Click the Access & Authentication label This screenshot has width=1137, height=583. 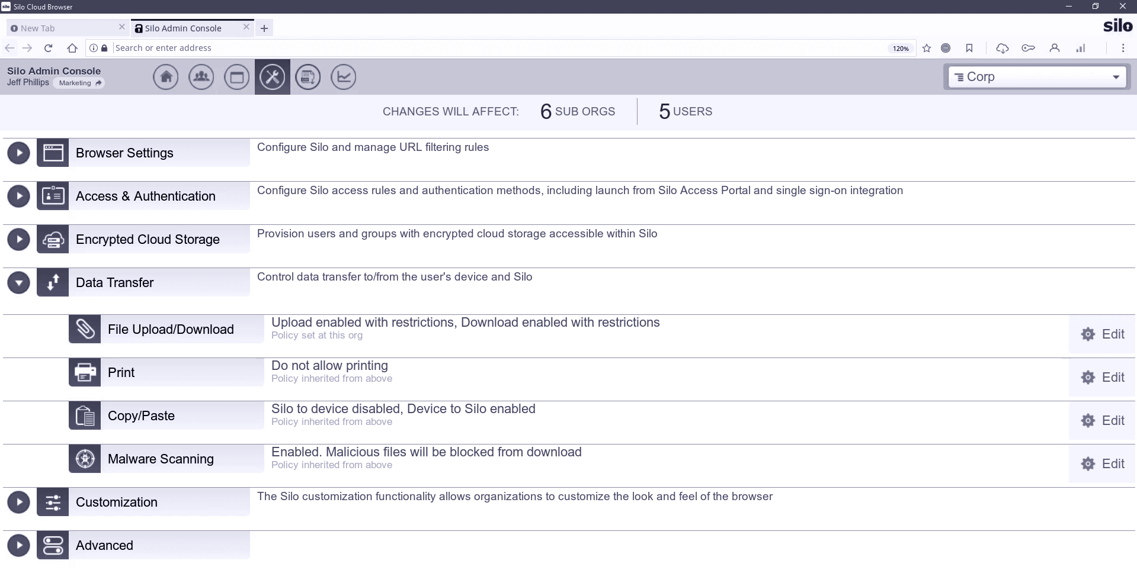tap(146, 196)
